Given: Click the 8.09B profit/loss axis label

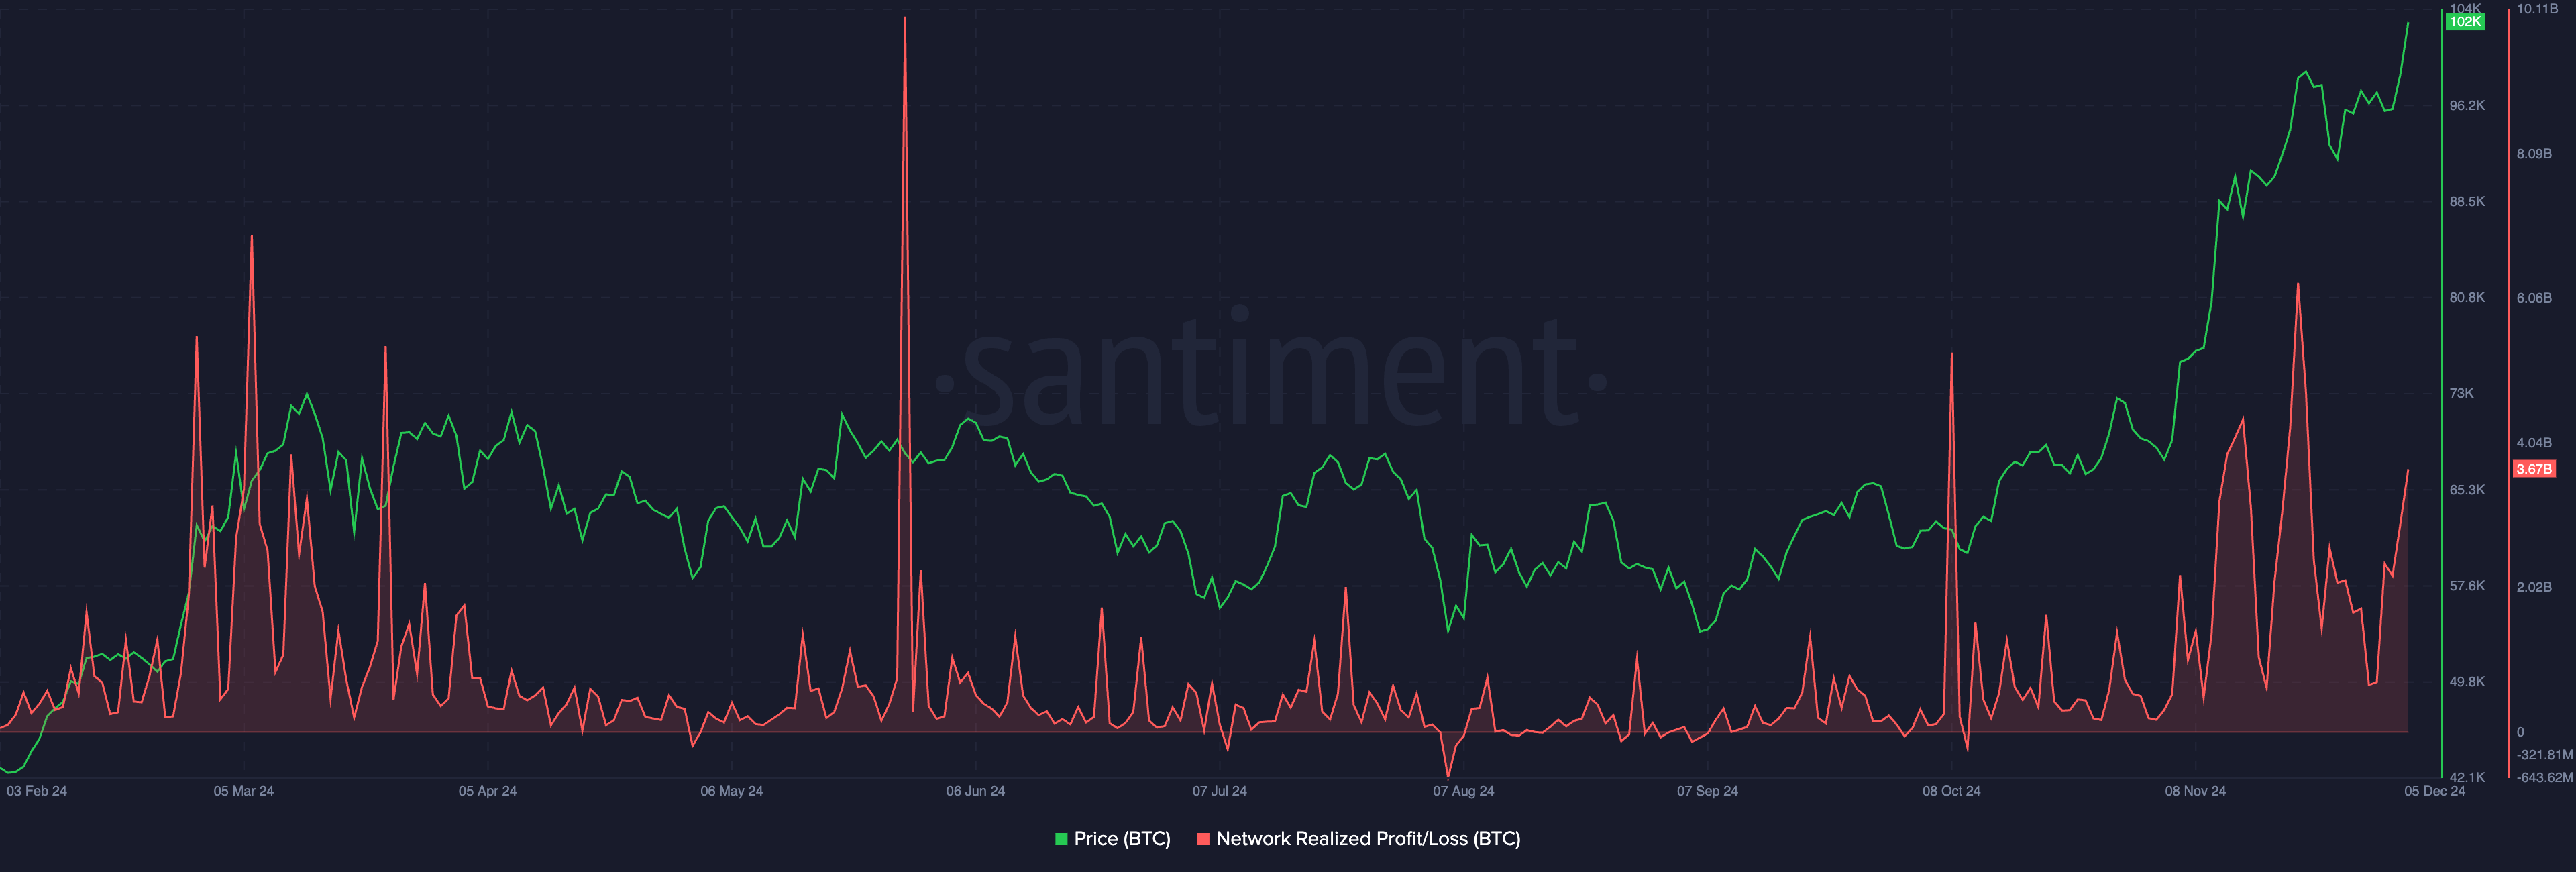Looking at the screenshot, I should (x=2533, y=154).
